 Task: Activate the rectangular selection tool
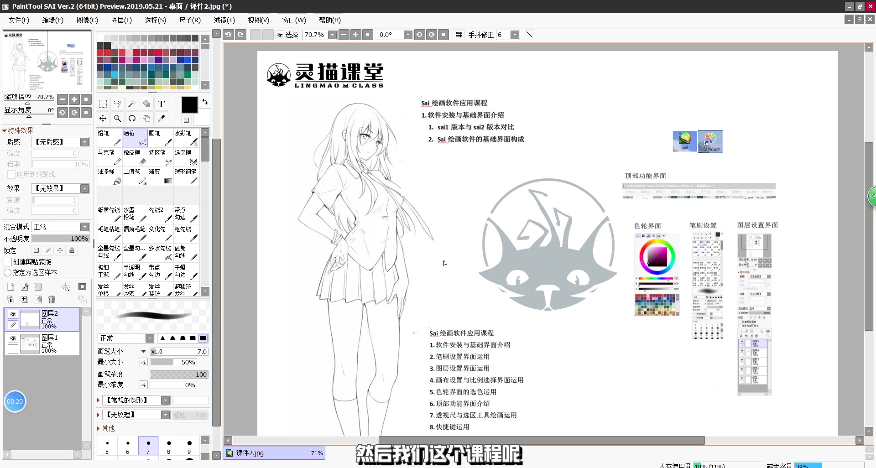pos(103,104)
